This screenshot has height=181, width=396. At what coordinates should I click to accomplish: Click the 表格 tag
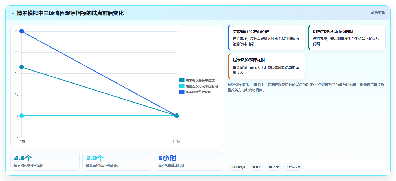(x=257, y=167)
